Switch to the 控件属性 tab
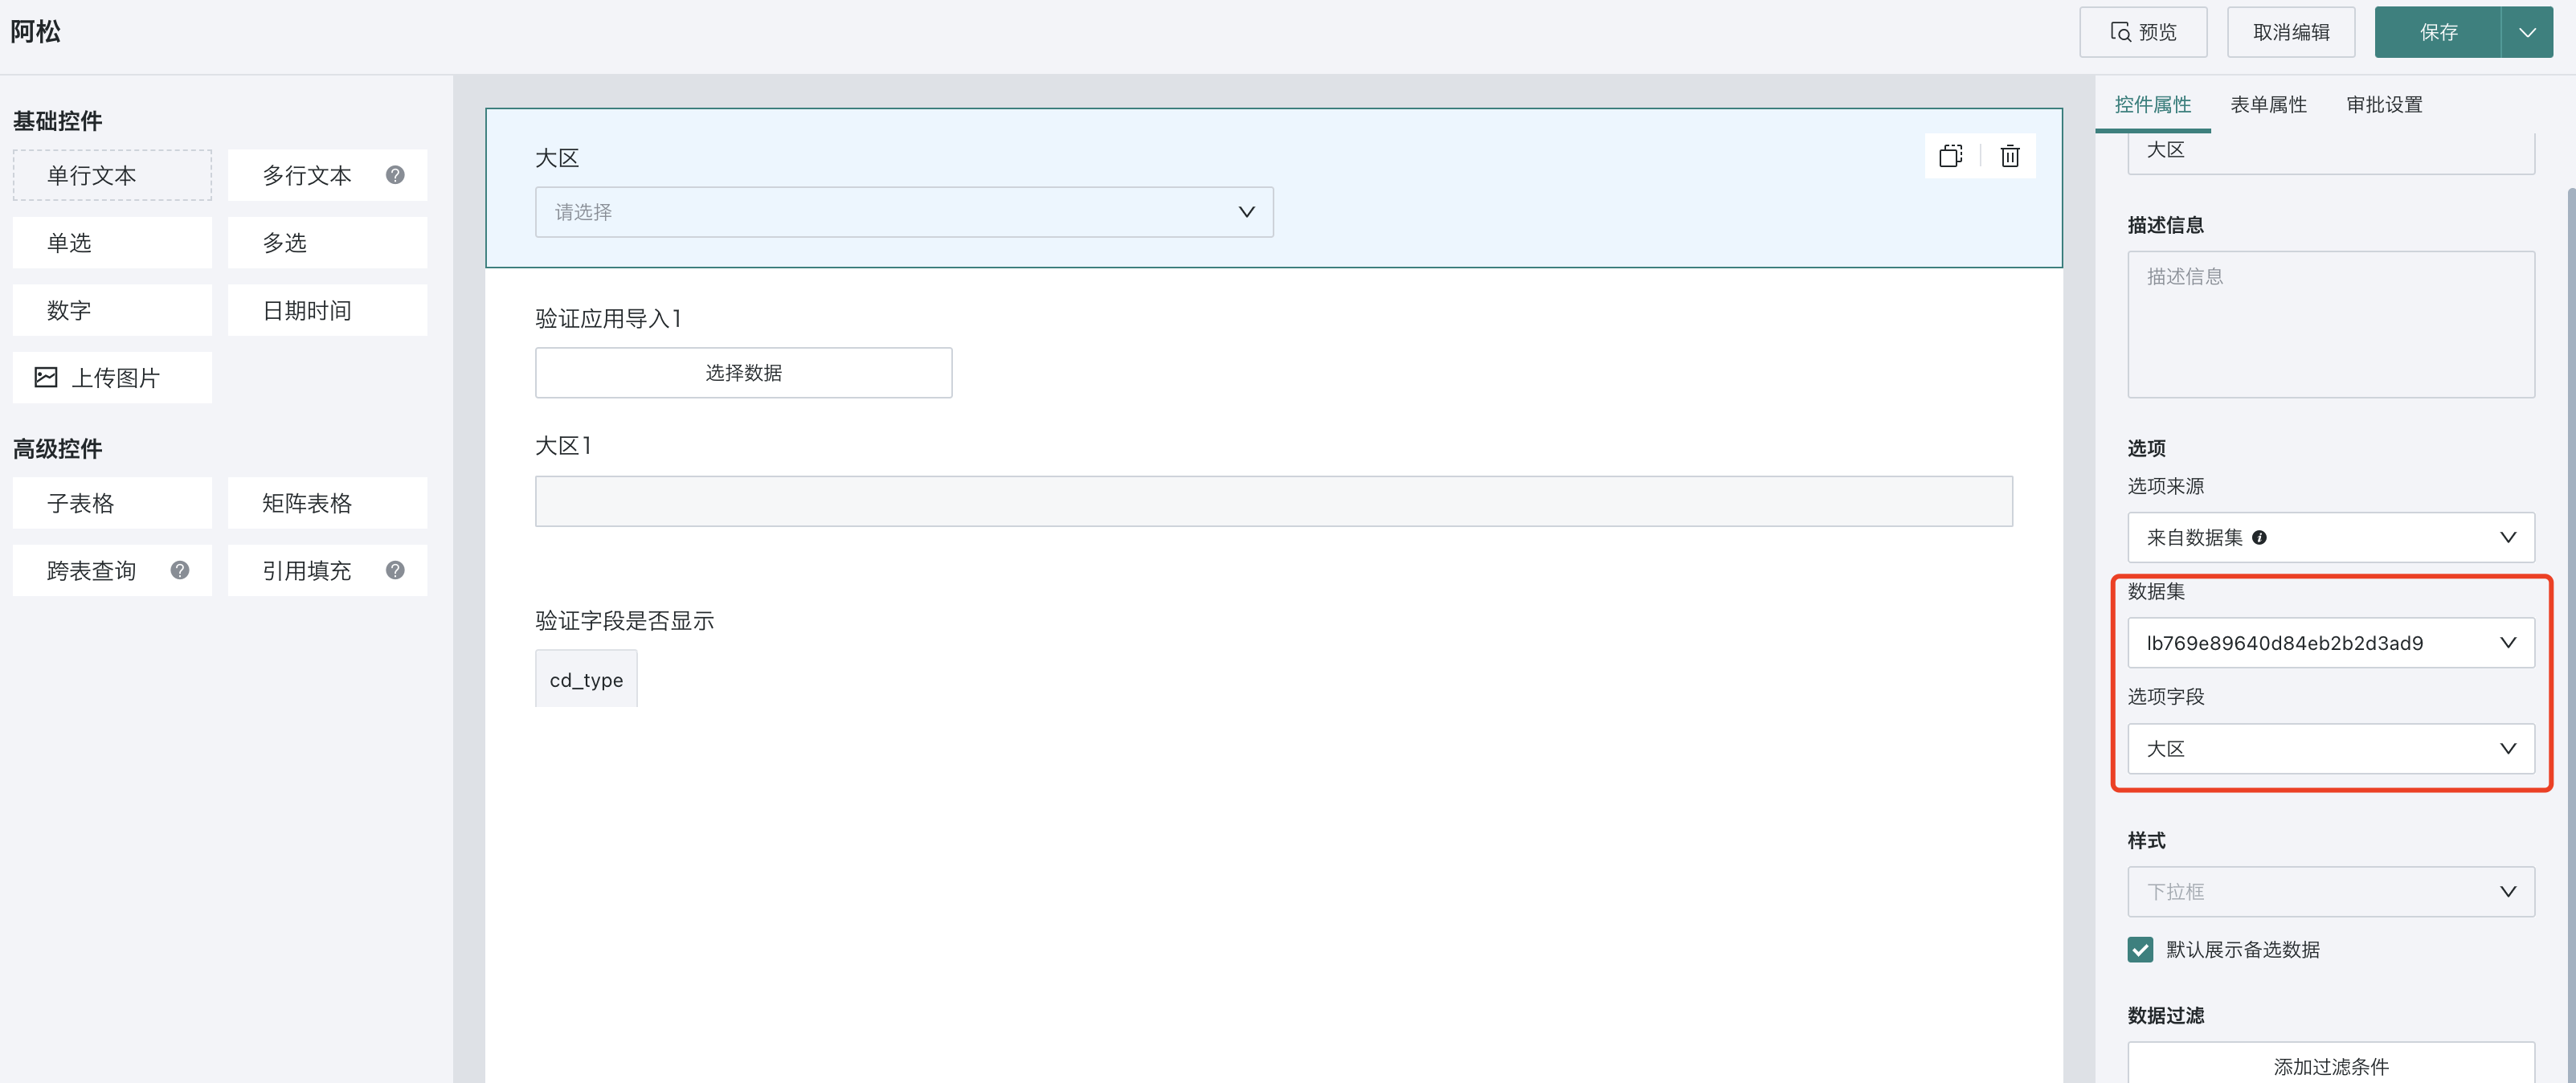This screenshot has width=2576, height=1083. [x=2152, y=105]
